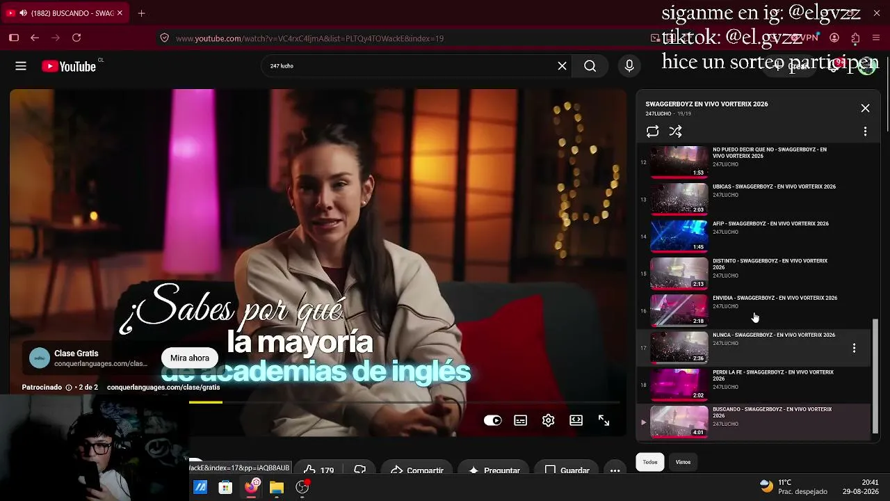The image size is (890, 501).
Task: Dislike the video
Action: pos(359,470)
